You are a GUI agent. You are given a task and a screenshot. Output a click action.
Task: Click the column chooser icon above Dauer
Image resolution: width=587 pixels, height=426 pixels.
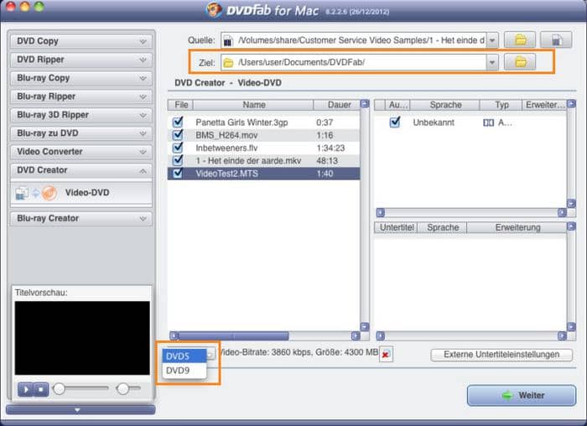point(365,104)
